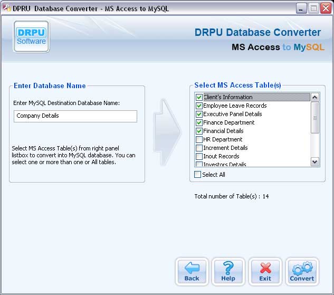Screen dimensions: 334x295
Task: Check the Inout Records checkbox
Action: coord(199,156)
